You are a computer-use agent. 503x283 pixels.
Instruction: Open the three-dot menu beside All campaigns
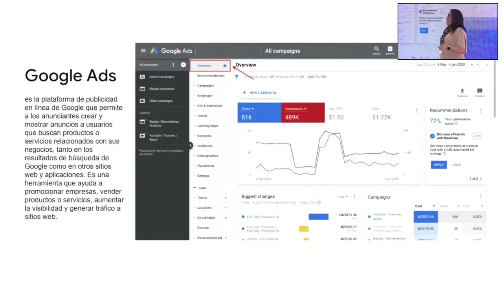(x=173, y=65)
